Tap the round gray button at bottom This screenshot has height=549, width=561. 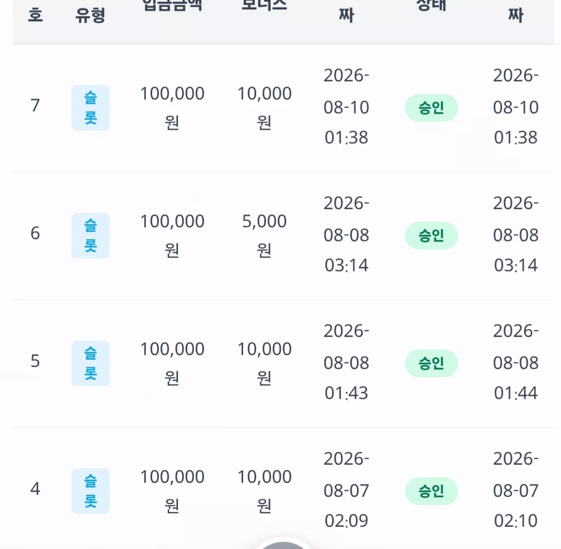pyautogui.click(x=283, y=544)
